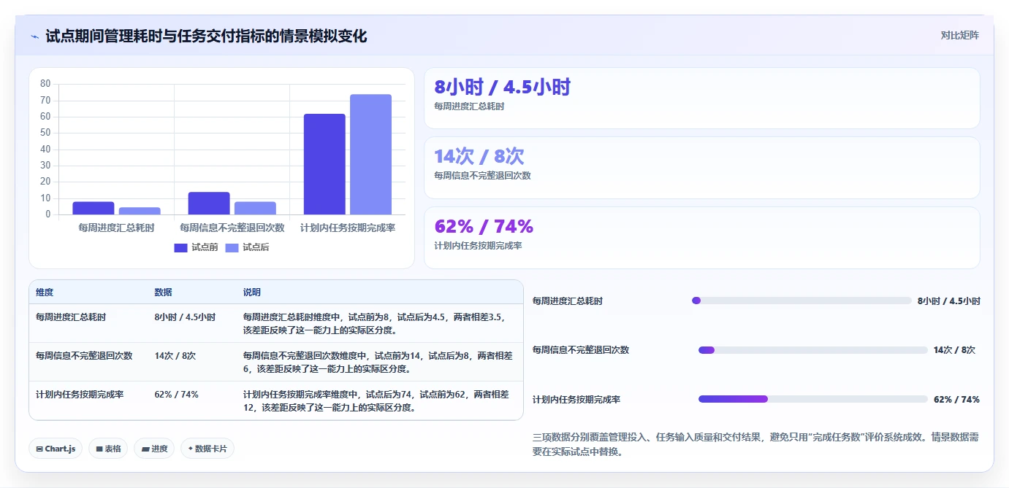
Task: Click the 数据 column header
Action: point(163,293)
